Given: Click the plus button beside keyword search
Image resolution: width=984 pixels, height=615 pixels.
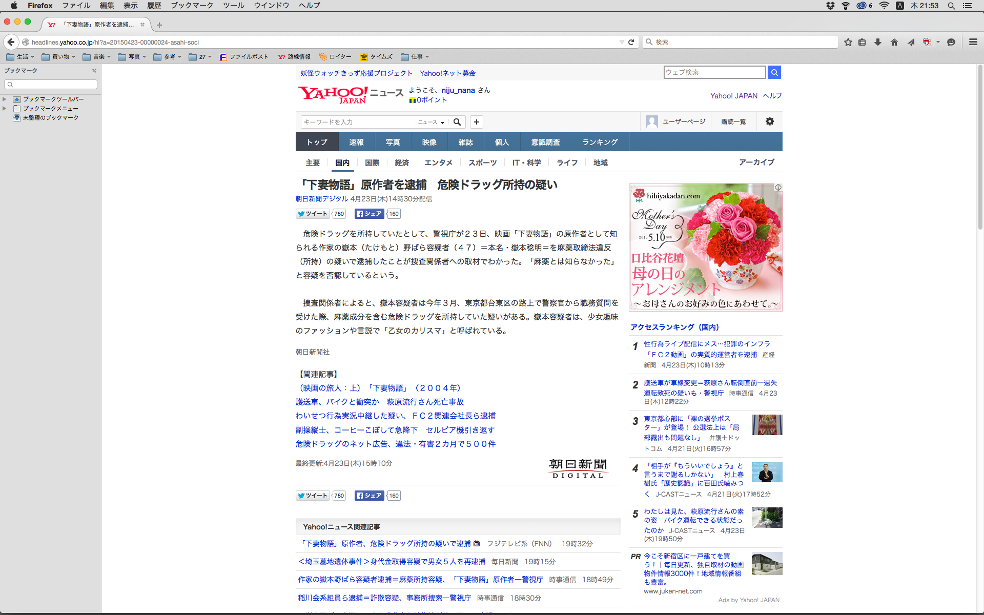Looking at the screenshot, I should 477,122.
